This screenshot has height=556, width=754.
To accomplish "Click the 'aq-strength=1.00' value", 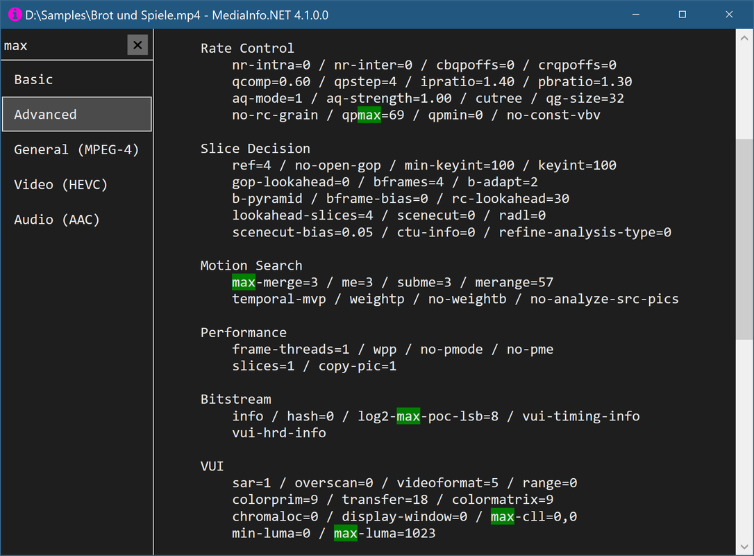I will pos(389,98).
